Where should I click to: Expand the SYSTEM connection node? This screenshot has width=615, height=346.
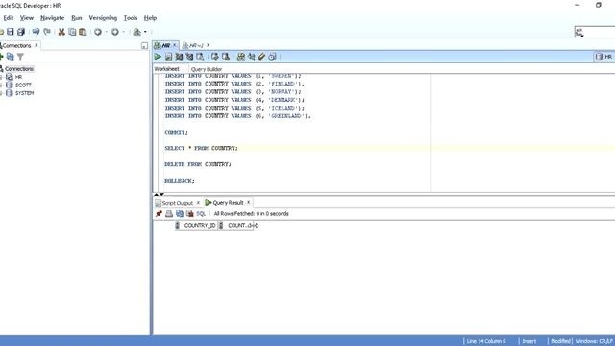pyautogui.click(x=1, y=93)
